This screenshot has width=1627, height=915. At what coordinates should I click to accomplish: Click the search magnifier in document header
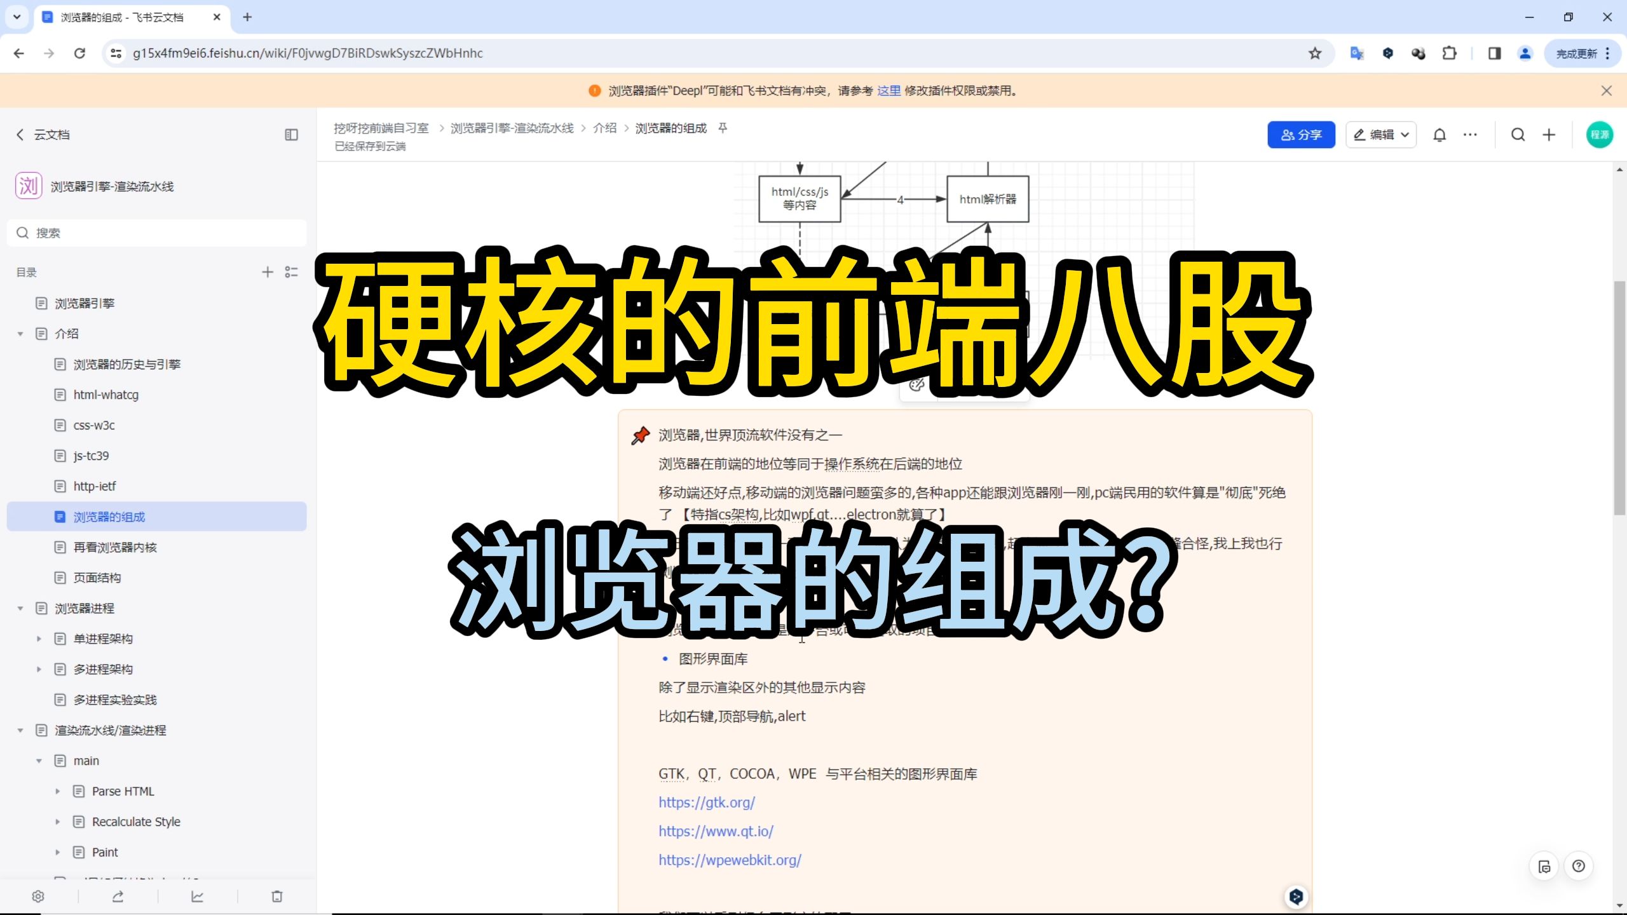point(1518,135)
